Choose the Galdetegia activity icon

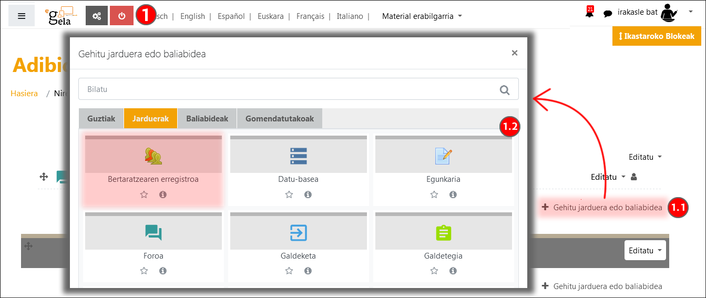coord(443,232)
